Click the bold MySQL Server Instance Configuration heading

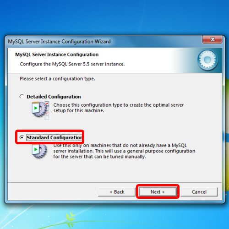click(x=57, y=55)
